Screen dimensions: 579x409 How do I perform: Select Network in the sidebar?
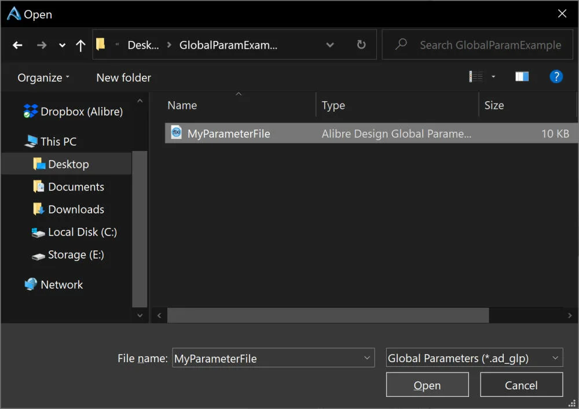[54, 285]
